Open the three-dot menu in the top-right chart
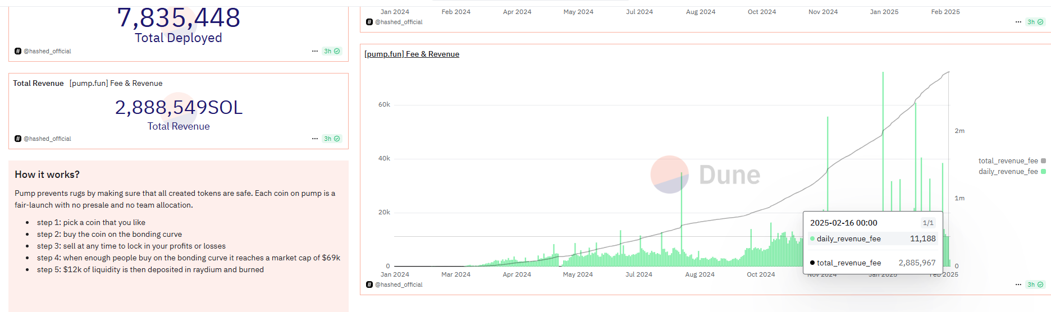1051x312 pixels. (x=1018, y=22)
